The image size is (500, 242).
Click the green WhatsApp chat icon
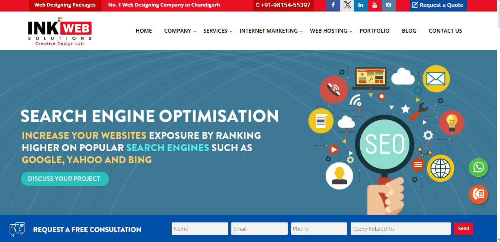point(478,167)
